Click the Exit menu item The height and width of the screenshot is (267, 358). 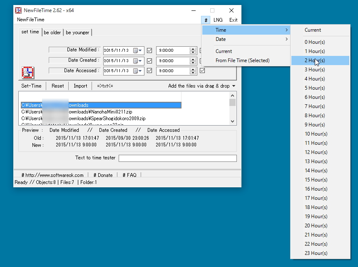[234, 20]
